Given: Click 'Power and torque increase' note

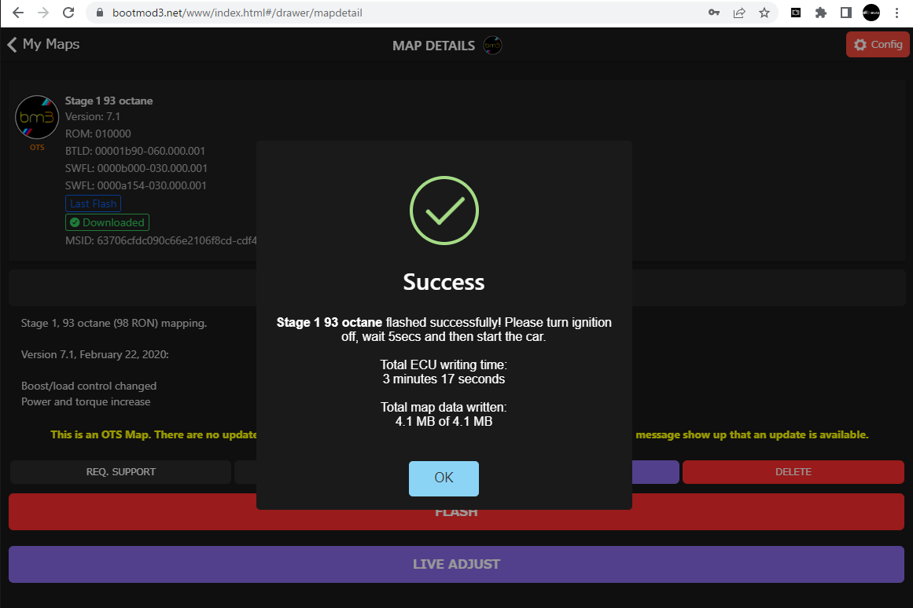Looking at the screenshot, I should click(87, 401).
